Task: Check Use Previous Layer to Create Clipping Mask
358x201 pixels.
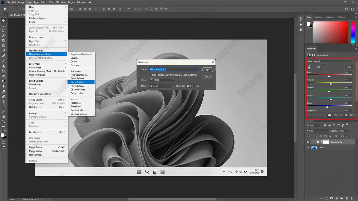Action: pos(150,75)
